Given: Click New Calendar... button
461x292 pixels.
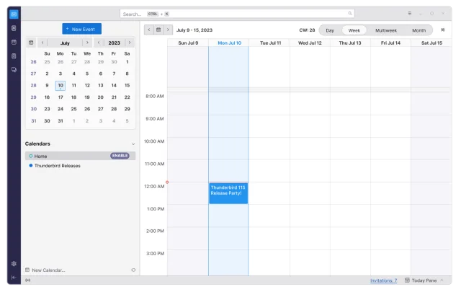Looking at the screenshot, I should coord(45,270).
